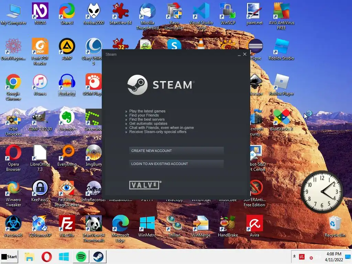Select the Trillian desktop icon

point(174,227)
